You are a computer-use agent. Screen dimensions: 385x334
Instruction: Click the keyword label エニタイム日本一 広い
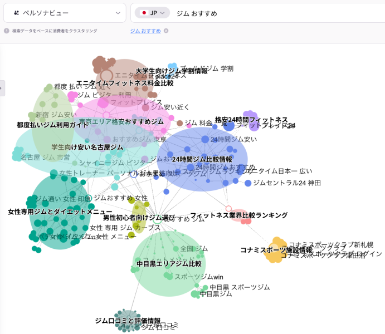click(279, 171)
